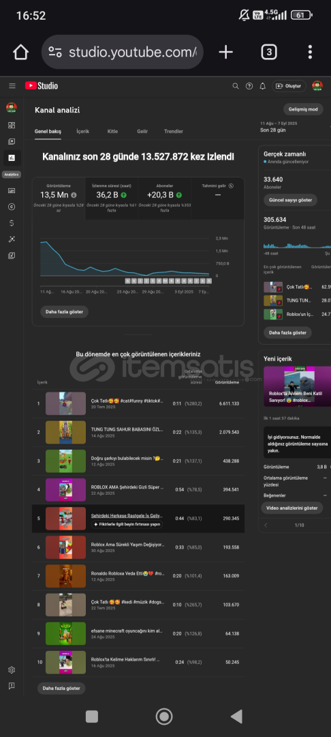Select the Aboneler metric card
Viewport: 331px width, 737px height.
click(165, 198)
